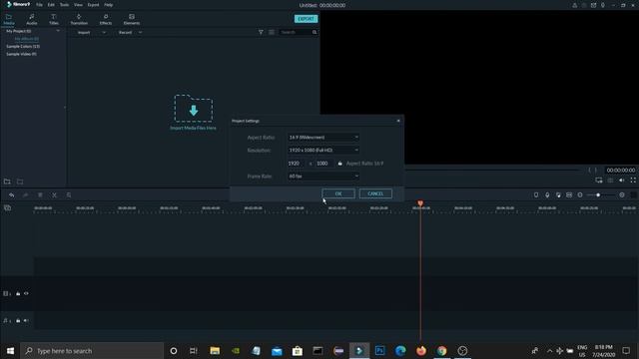Open the Transition tab

pos(79,19)
